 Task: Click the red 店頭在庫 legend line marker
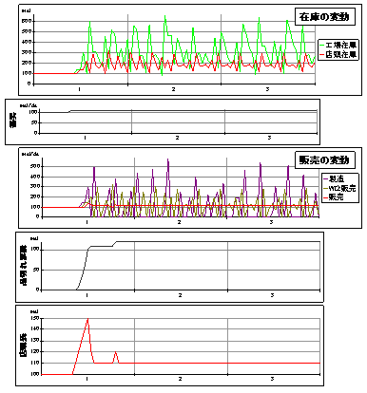pyautogui.click(x=322, y=55)
